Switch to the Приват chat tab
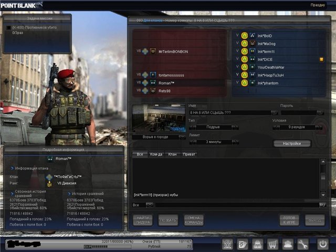The image size is (336, 252). (x=189, y=154)
